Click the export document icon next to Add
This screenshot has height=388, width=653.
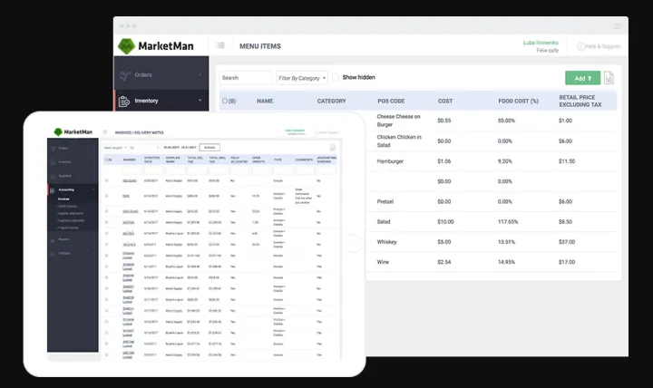(x=609, y=78)
